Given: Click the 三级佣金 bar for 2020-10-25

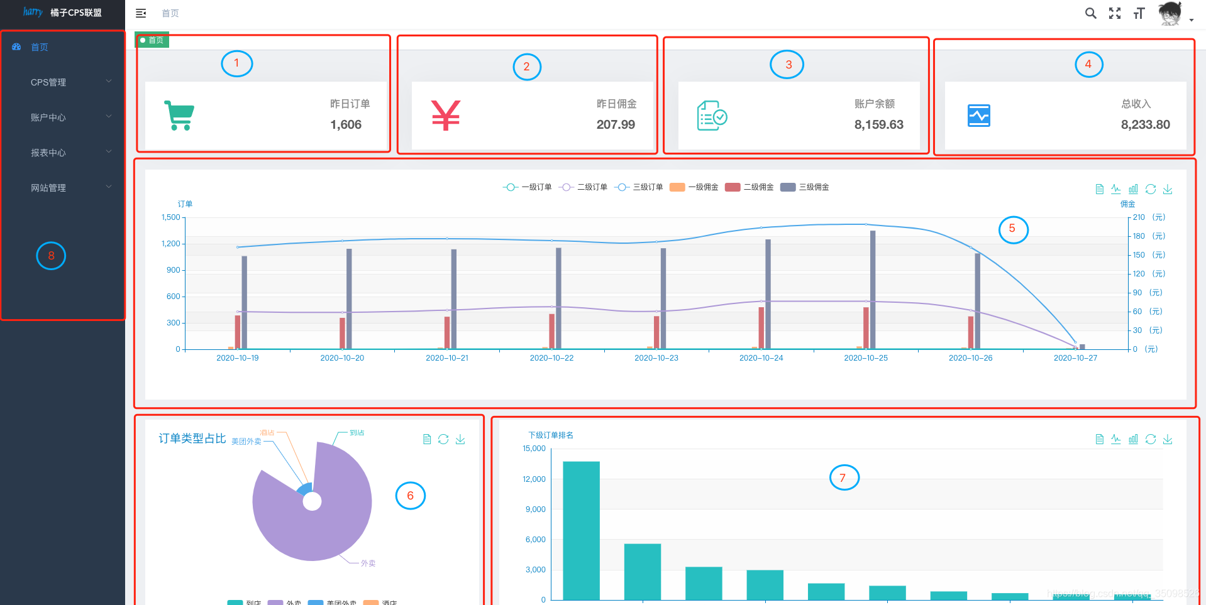Looking at the screenshot, I should (x=873, y=290).
